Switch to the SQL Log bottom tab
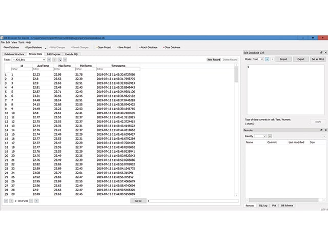Image resolution: width=328 pixels, height=246 pixels. [263, 206]
